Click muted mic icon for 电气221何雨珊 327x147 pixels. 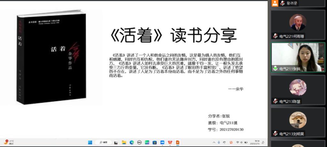(275, 36)
